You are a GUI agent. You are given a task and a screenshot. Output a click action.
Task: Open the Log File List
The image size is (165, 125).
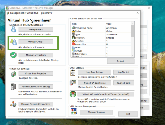coord(124,72)
